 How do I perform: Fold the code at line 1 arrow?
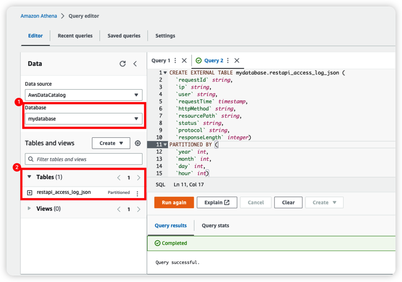[165, 73]
